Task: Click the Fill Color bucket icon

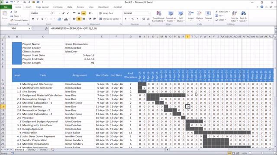Action: tap(59, 19)
